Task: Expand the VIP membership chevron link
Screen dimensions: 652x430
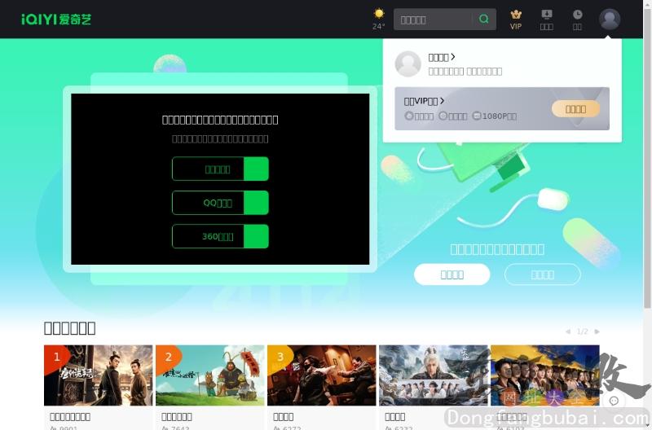Action: point(443,101)
